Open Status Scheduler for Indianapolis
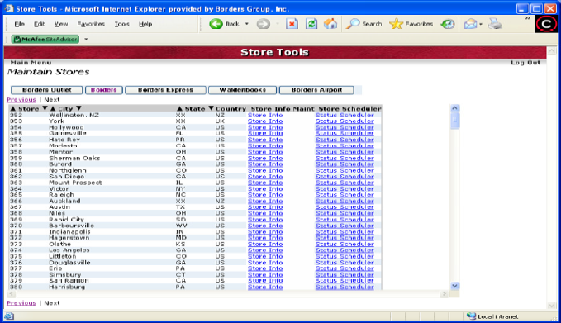This screenshot has width=561, height=323. coord(345,232)
